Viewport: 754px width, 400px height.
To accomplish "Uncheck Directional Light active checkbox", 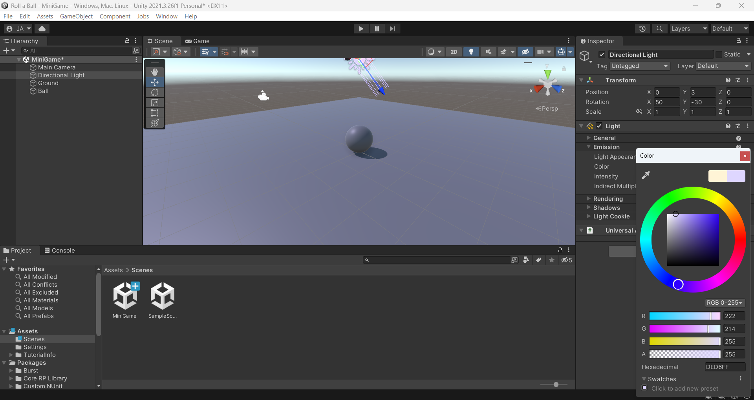I will click(x=602, y=55).
